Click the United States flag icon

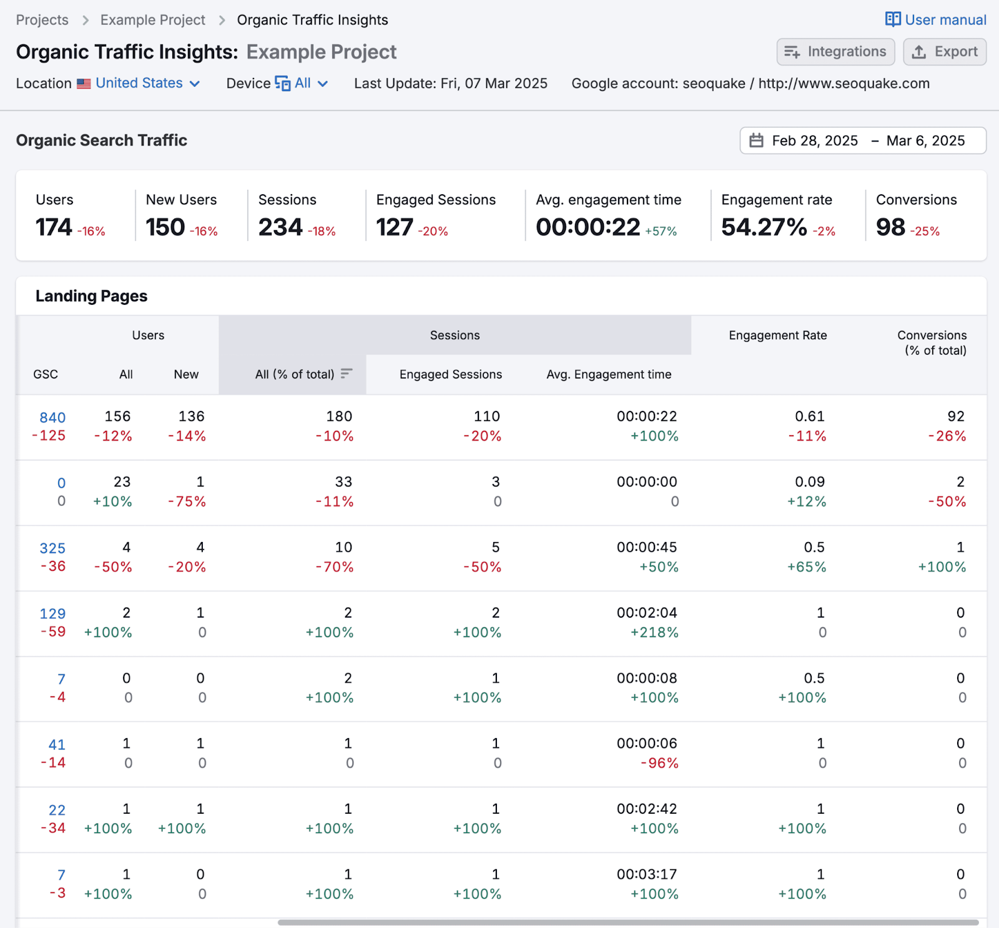(84, 84)
